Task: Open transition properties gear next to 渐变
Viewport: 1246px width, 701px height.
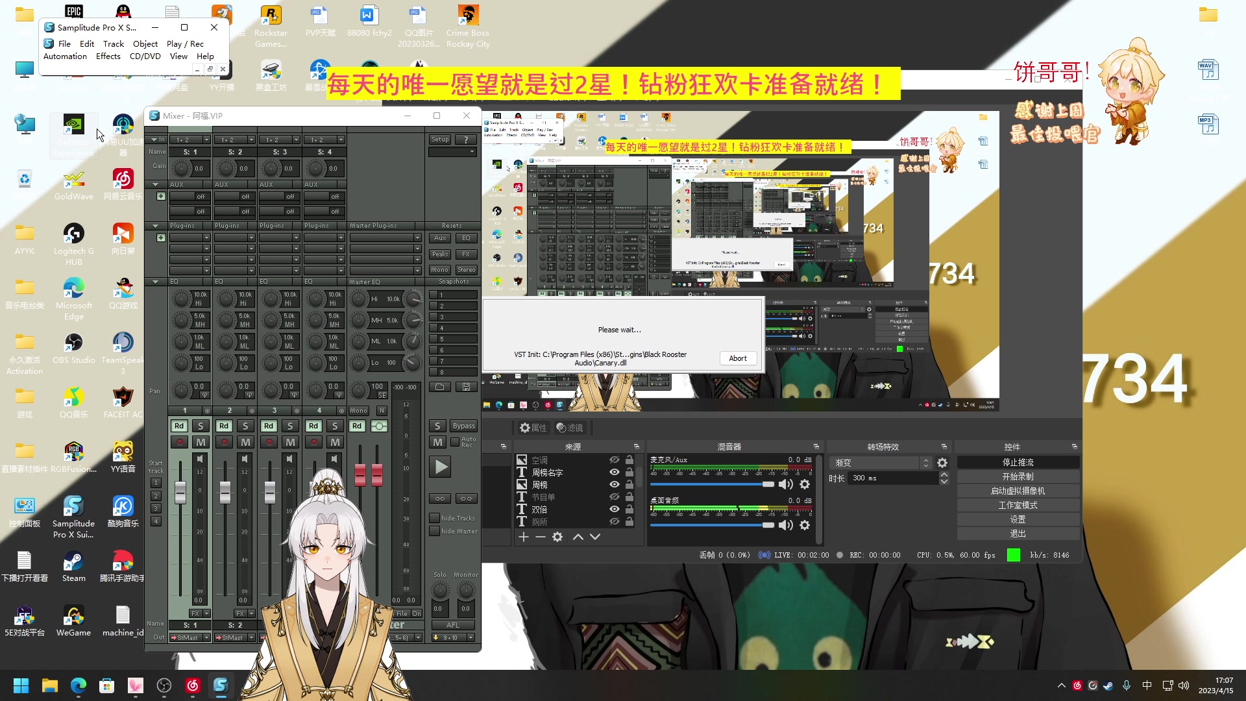Action: [942, 463]
